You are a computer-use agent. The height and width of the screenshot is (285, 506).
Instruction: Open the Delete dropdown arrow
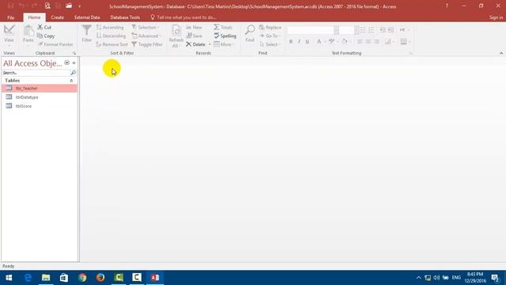pos(210,44)
